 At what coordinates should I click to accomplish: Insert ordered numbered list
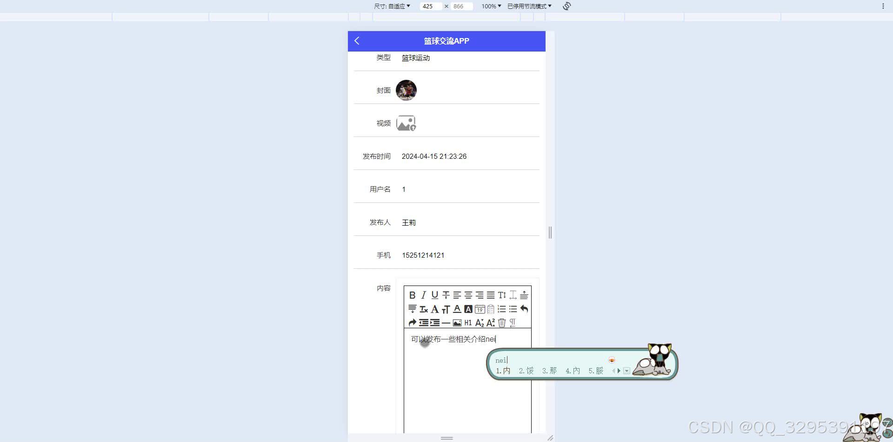tap(501, 309)
